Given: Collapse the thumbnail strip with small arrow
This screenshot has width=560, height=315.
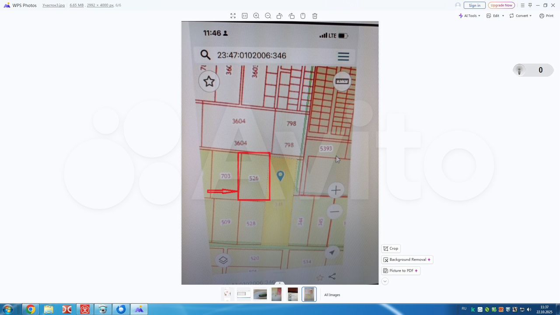Looking at the screenshot, I should point(280,283).
